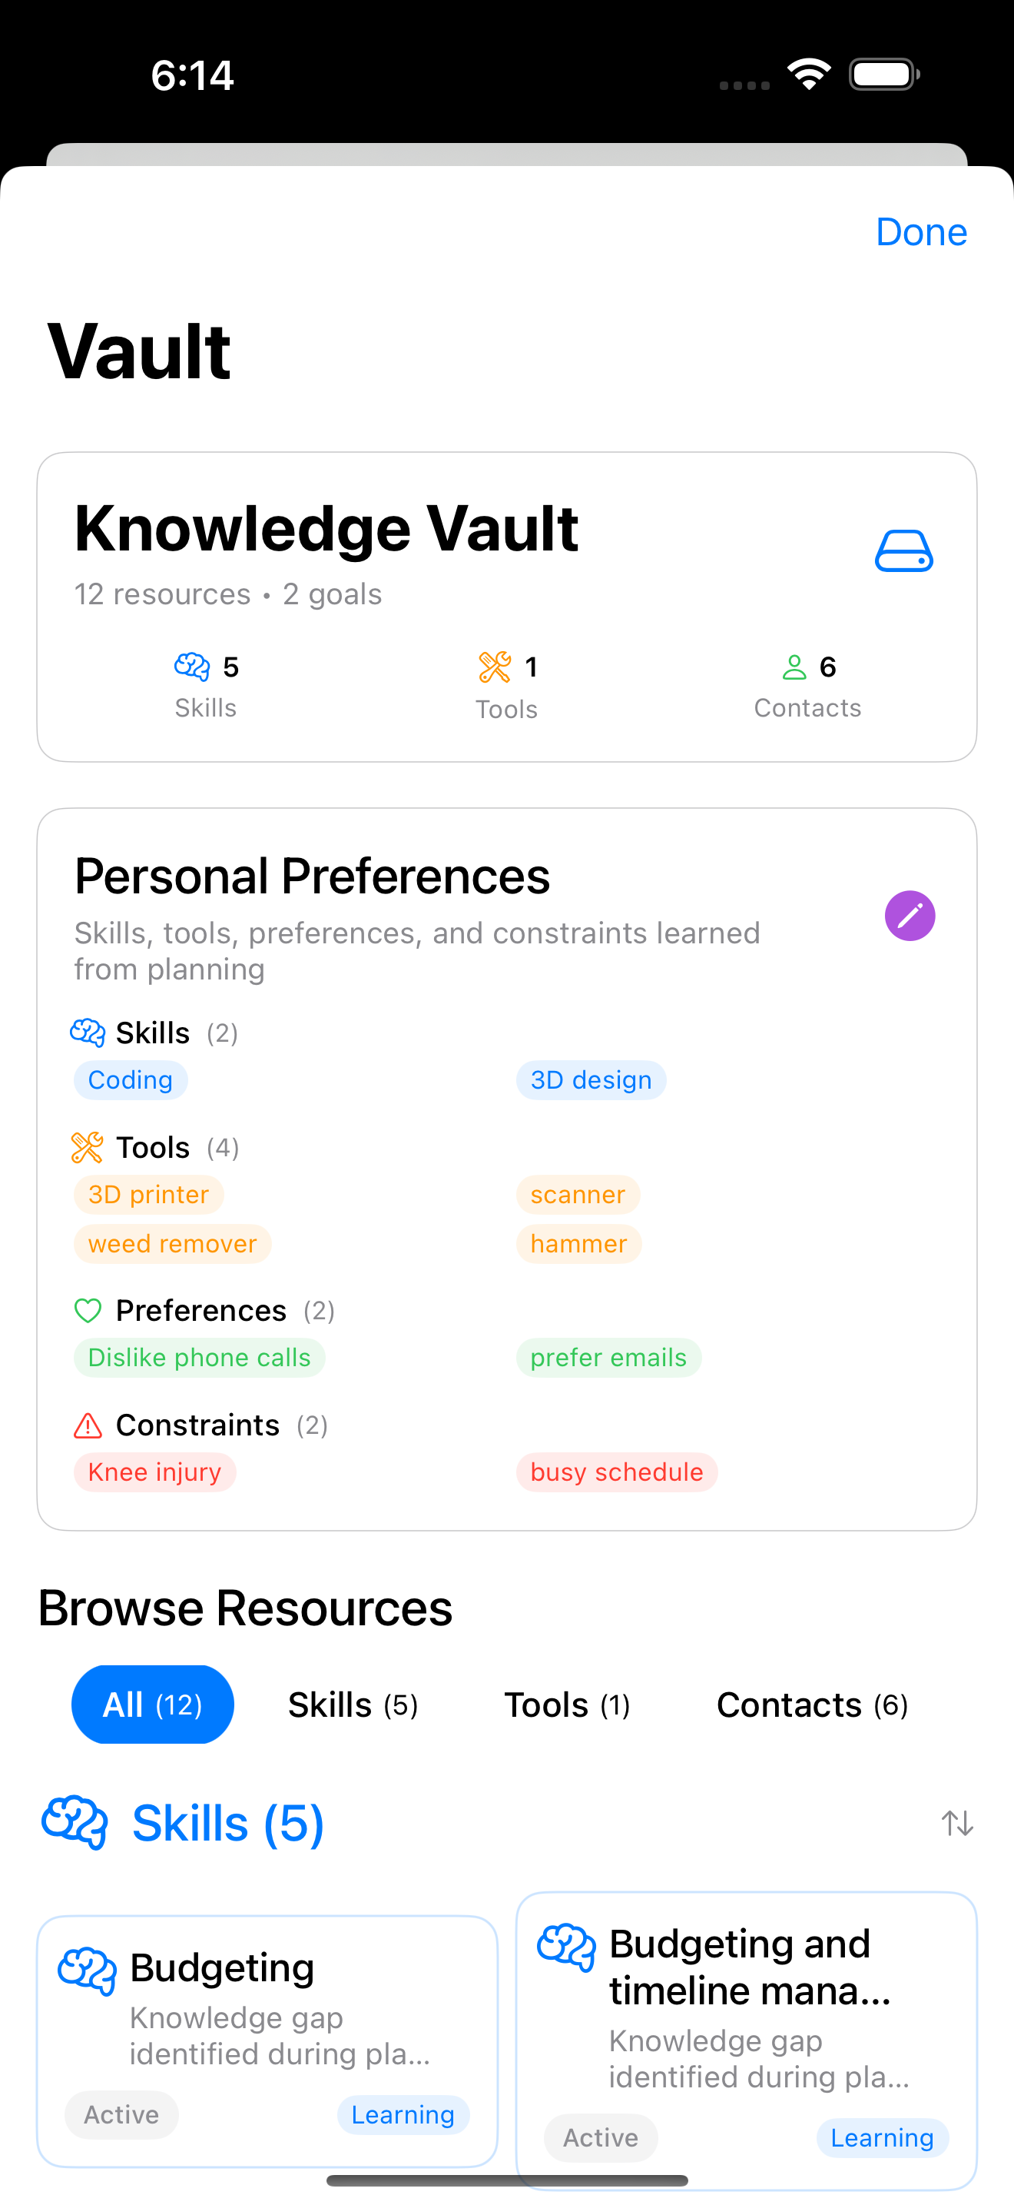The image size is (1014, 2205).
Task: Tap the green heart beside Preferences
Action: pyautogui.click(x=88, y=1311)
